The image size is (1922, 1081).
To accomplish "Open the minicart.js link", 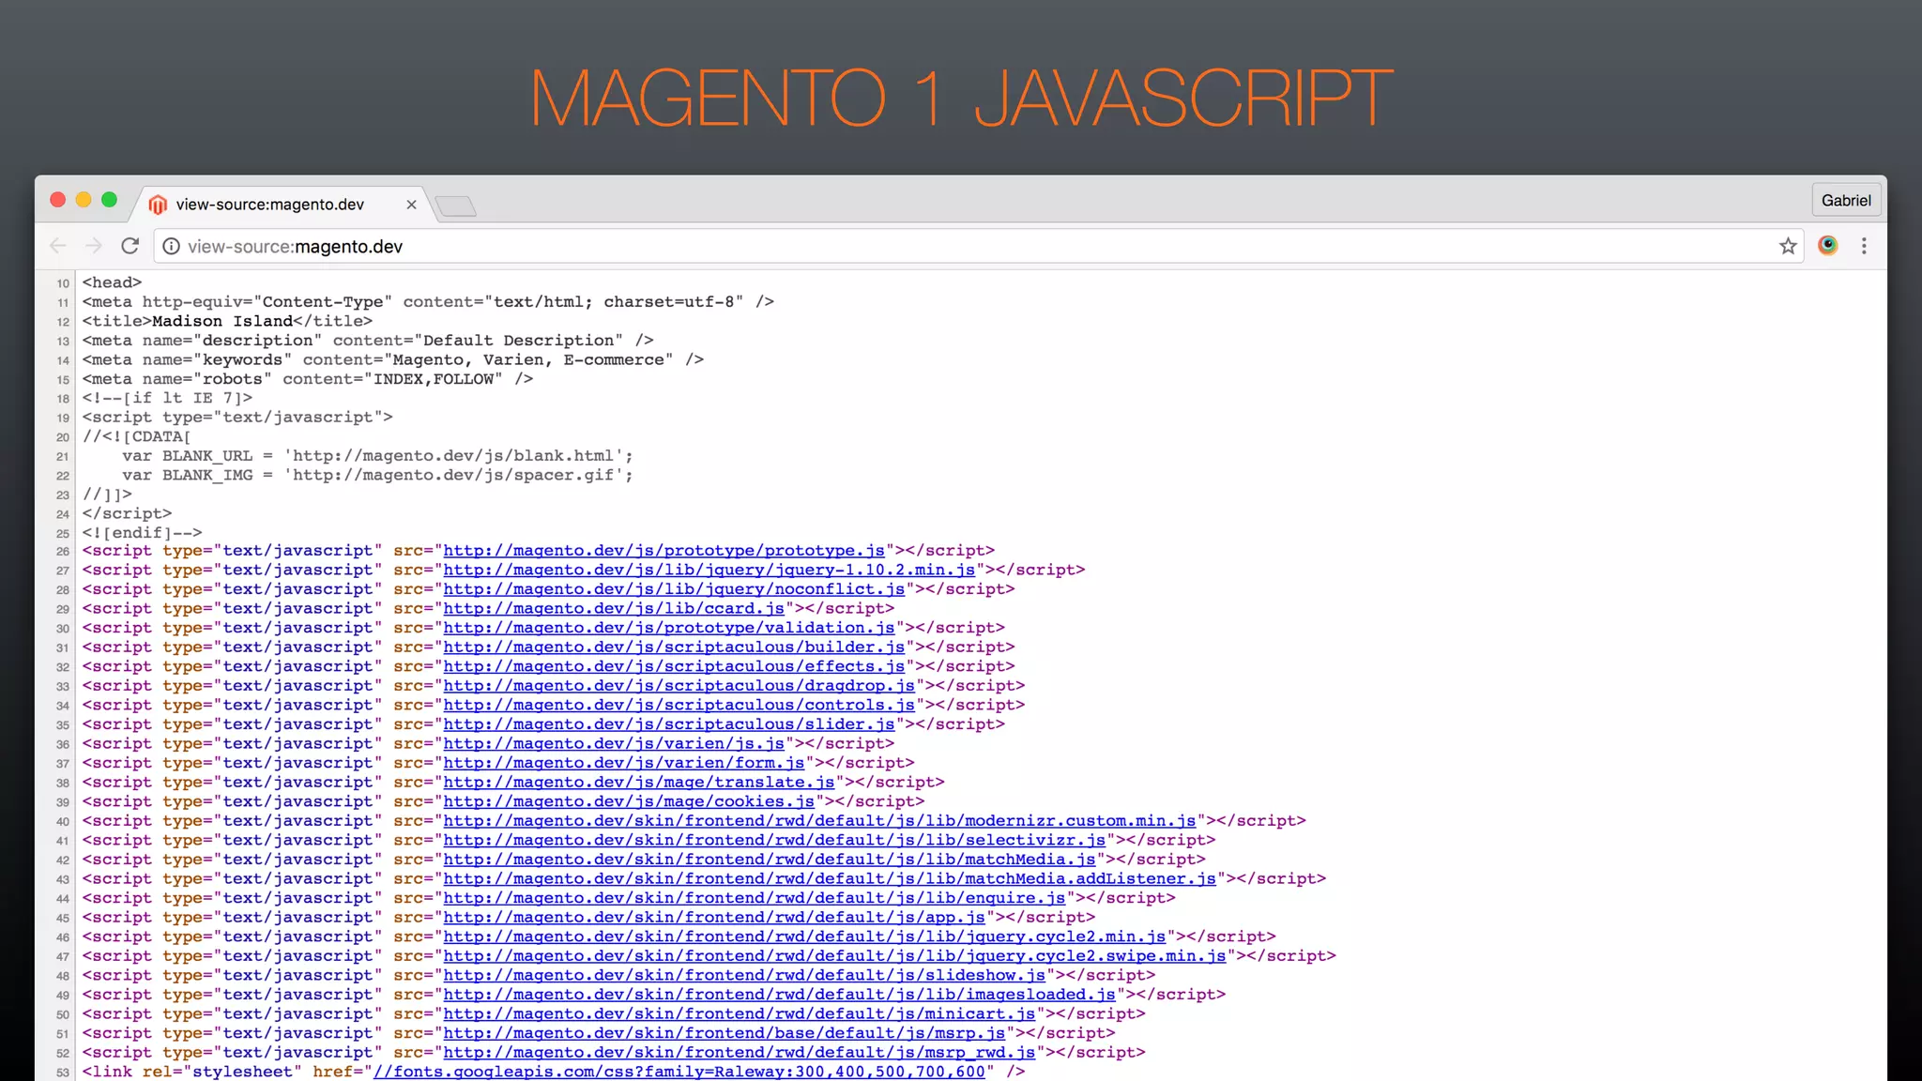I will click(740, 1013).
